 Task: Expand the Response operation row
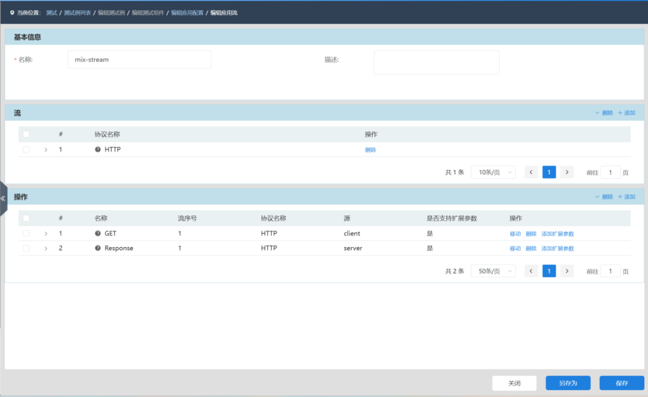(x=46, y=248)
